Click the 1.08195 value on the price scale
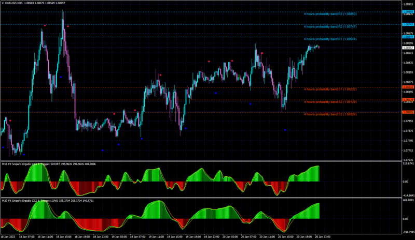This screenshot has width=415, height=240. [408, 92]
